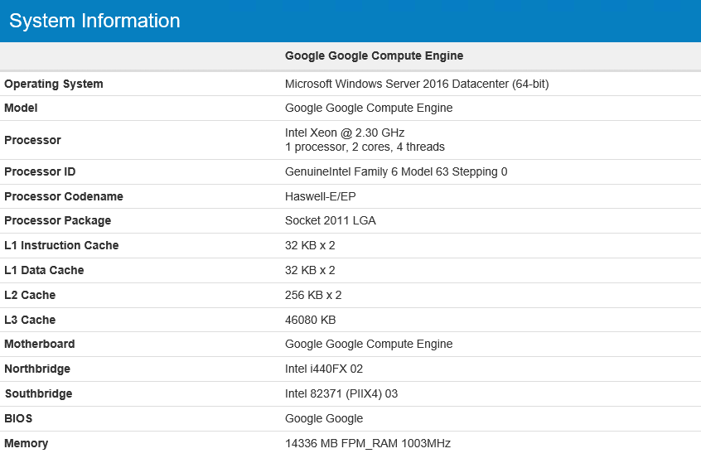
Task: Click the Southbridge label
Action: point(38,393)
